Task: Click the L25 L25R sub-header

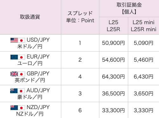Action: point(113,26)
